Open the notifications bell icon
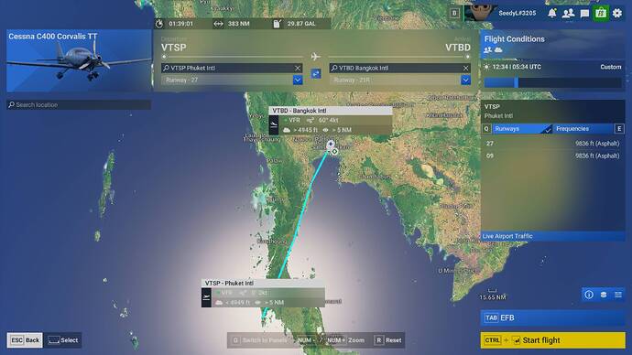 coord(551,14)
